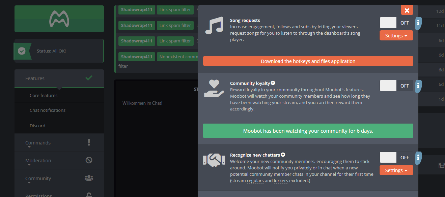The width and height of the screenshot is (445, 197).
Task: Click the info icon beside Community loyalty
Action: pyautogui.click(x=418, y=86)
